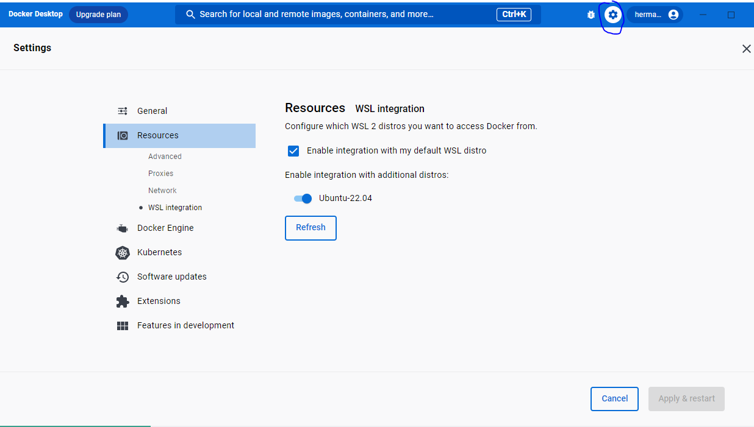Viewport: 754px width, 427px height.
Task: Click the Features in development grid icon
Action: point(123,326)
